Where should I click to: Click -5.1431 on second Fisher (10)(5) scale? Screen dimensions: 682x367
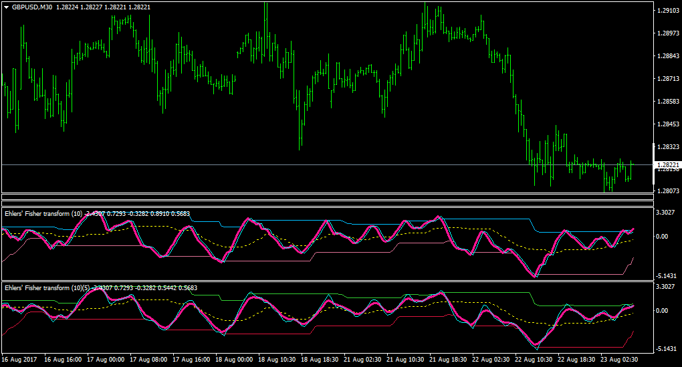click(x=667, y=349)
